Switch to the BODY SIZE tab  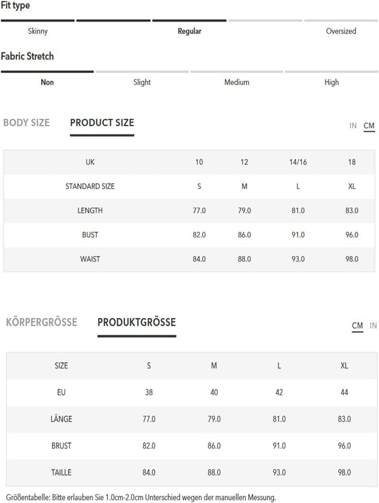click(x=26, y=123)
